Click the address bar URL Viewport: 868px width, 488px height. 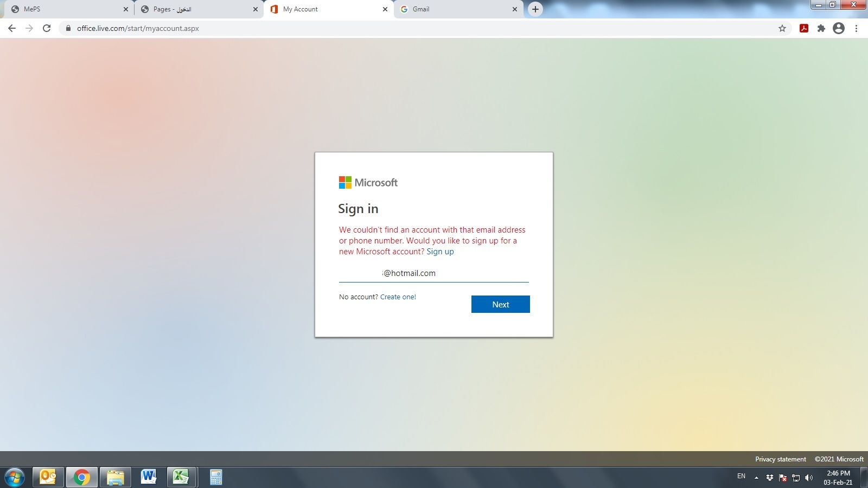[138, 28]
